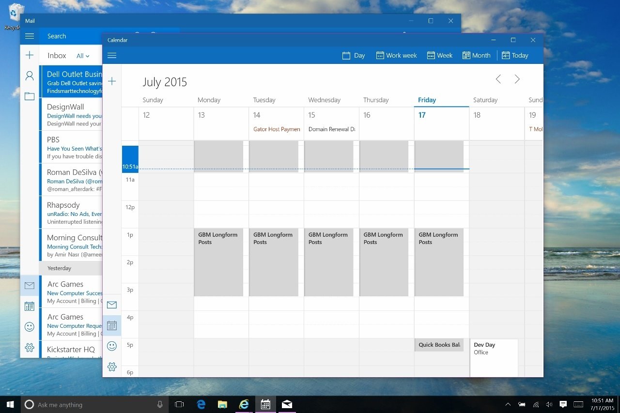The width and height of the screenshot is (620, 413).
Task: Click the Mail sidebar envelope icon
Action: (x=30, y=286)
